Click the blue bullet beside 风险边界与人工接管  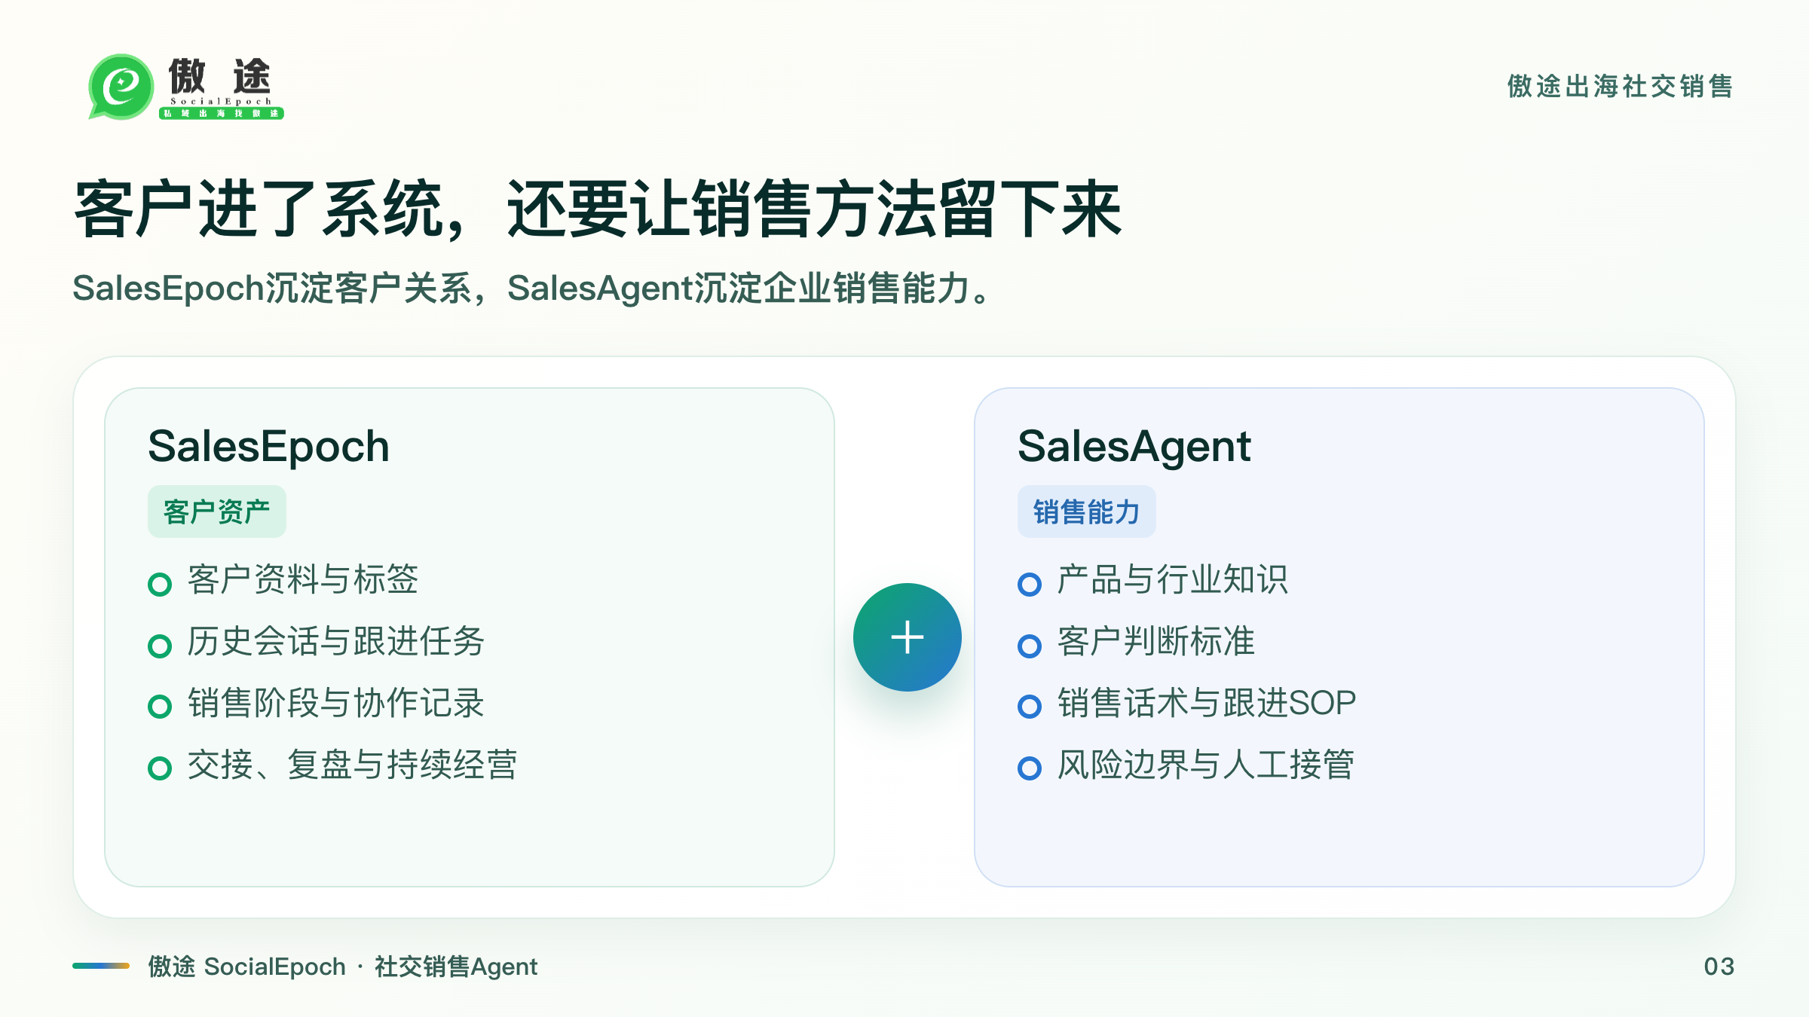click(x=1030, y=768)
